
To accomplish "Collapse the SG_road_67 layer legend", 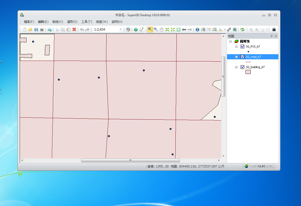I will tap(237, 57).
